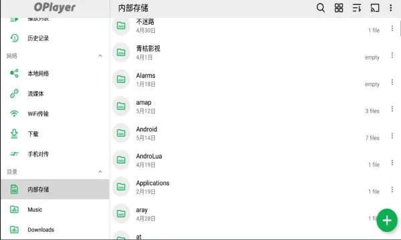
Task: Open more options for Alarms folder
Action: pyautogui.click(x=392, y=82)
